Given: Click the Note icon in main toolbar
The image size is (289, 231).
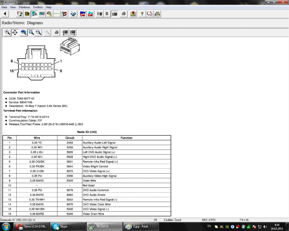Looking at the screenshot, I should click(x=133, y=14).
